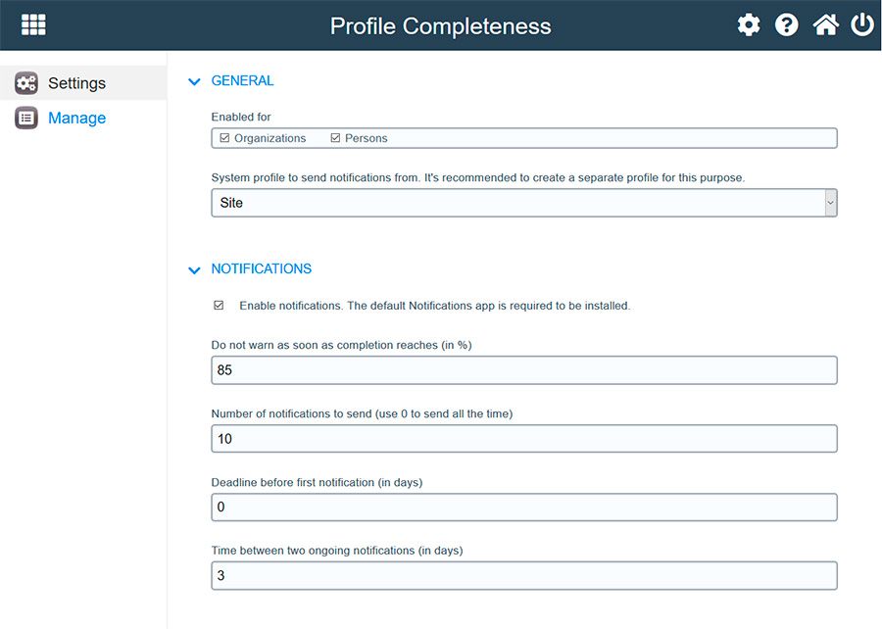Select the Settings menu item
The width and height of the screenshot is (882, 629).
click(x=76, y=83)
